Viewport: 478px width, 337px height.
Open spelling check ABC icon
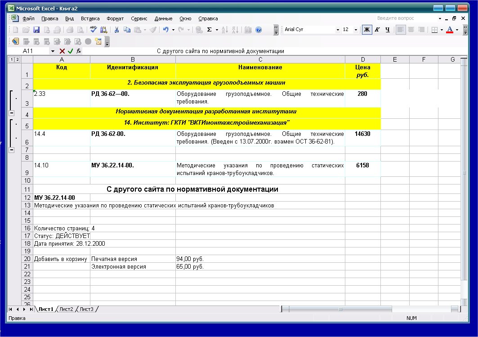[93, 30]
